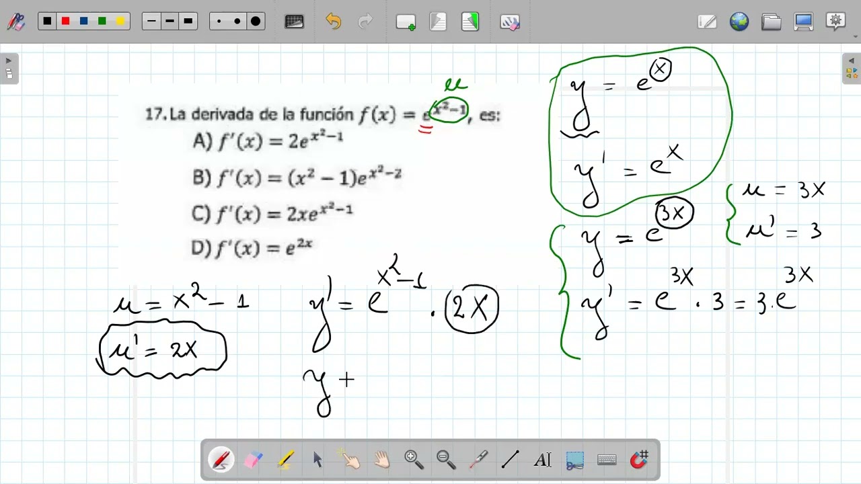This screenshot has height=484, width=861.
Task: Select the blue pen color
Action: click(83, 22)
